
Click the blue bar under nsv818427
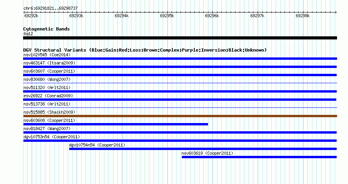pos(180,132)
